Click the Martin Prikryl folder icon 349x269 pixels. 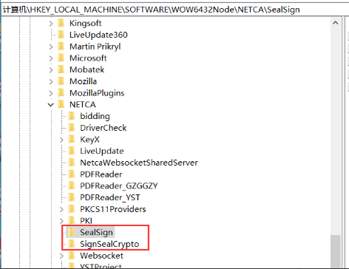tap(61, 47)
